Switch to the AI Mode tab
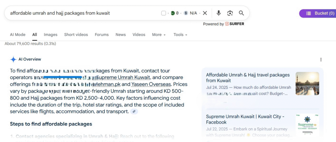 [x=17, y=35]
